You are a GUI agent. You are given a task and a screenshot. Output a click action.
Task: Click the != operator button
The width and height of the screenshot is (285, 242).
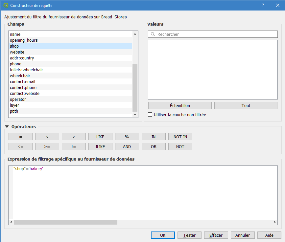[74, 146]
